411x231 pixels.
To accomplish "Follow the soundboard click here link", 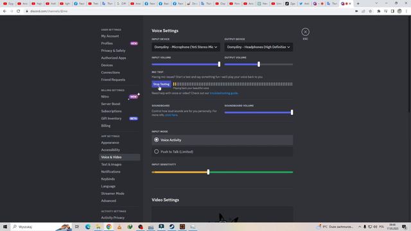I will click(171, 115).
